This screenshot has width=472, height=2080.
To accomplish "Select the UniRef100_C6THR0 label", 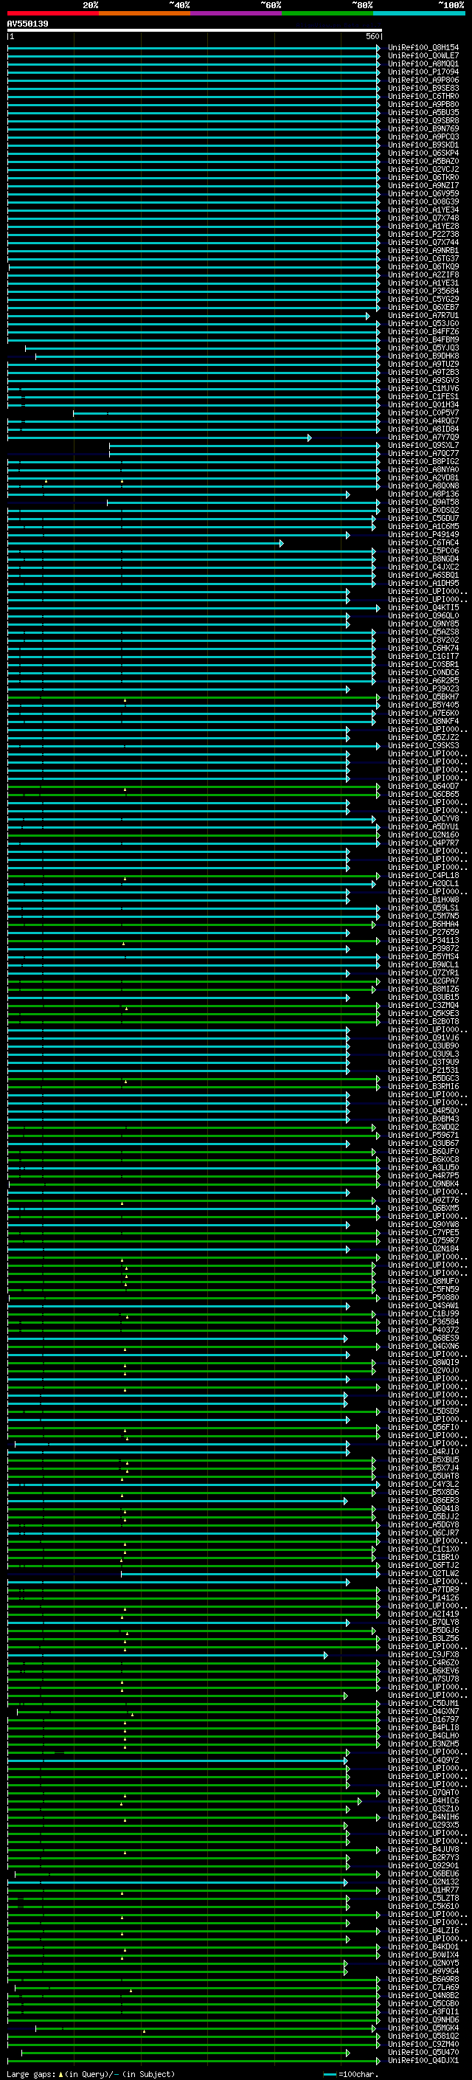I will point(423,96).
